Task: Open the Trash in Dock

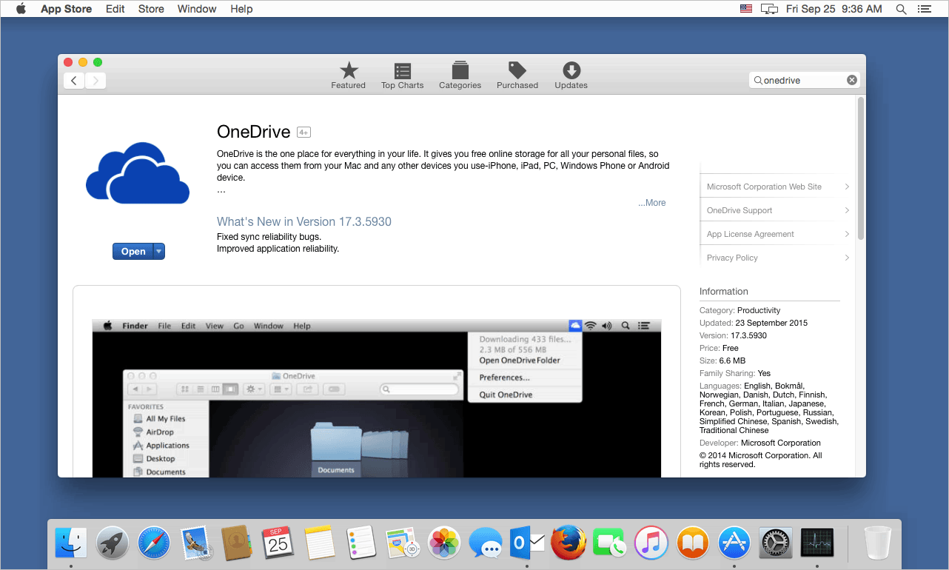Action: [877, 543]
